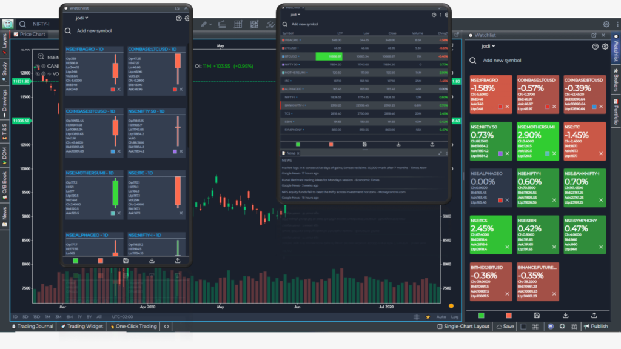621x349 pixels.
Task: Click blue color swatch on COINBASE:BTCUSD tile
Action: 113,151
